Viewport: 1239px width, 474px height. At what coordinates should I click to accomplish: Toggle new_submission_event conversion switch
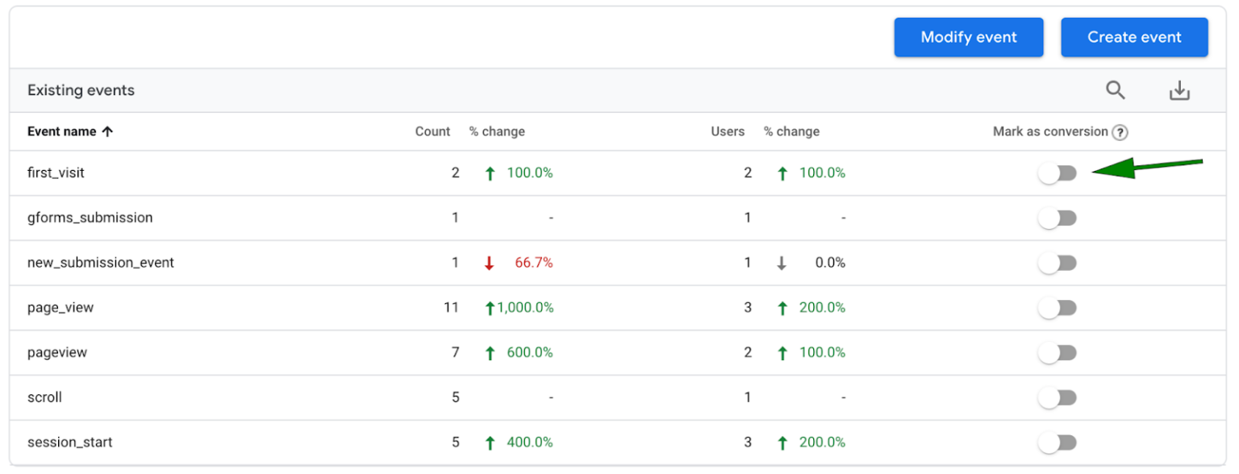1057,262
